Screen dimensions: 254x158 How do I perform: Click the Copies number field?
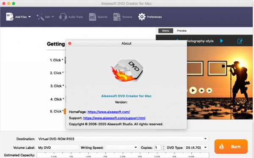[157, 148]
